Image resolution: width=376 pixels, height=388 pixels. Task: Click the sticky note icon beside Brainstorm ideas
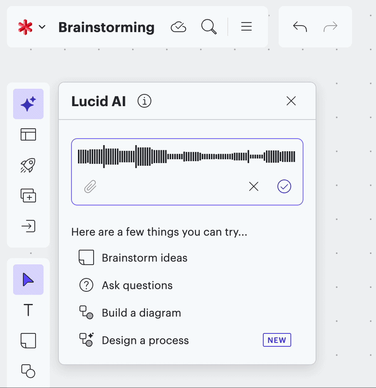tap(86, 257)
